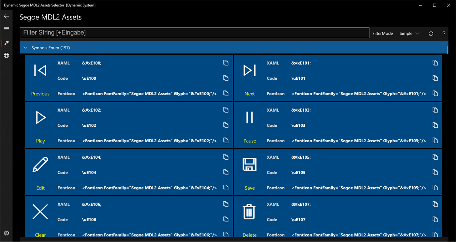Click the Previous glyph symbol
This screenshot has height=242, width=456.
40,70
